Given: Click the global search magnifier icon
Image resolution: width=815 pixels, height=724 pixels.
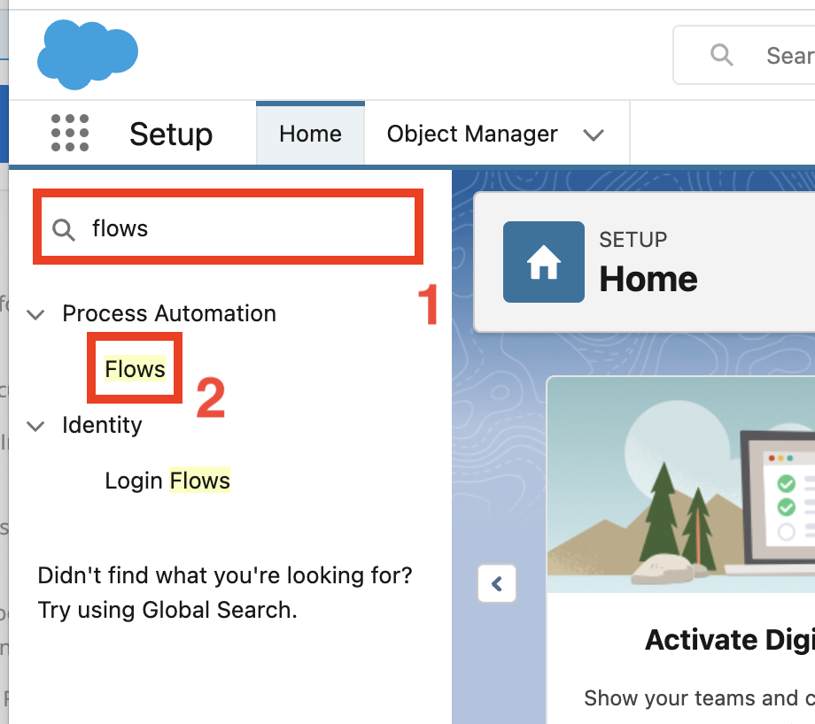Looking at the screenshot, I should click(722, 55).
